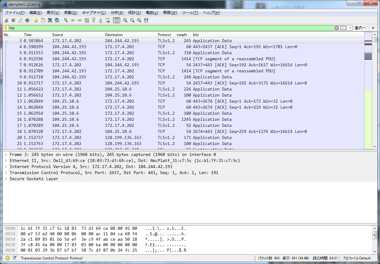Reload the capture file icon
Viewport: 380px width, 264px height.
point(57,20)
